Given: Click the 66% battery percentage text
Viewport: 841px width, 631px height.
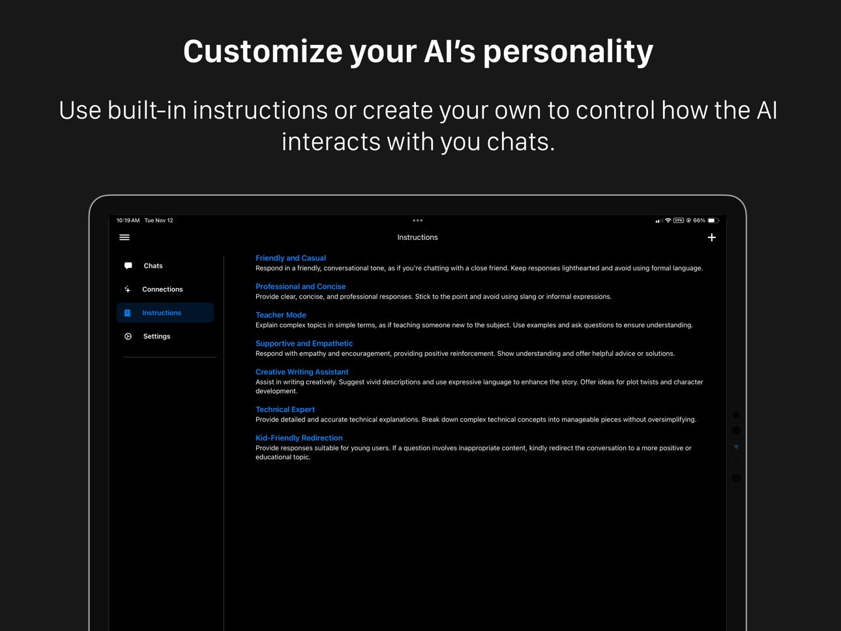Looking at the screenshot, I should (700, 220).
